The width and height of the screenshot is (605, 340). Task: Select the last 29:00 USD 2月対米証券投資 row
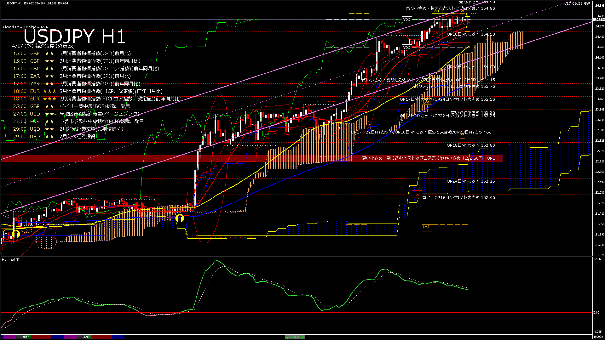[54, 137]
